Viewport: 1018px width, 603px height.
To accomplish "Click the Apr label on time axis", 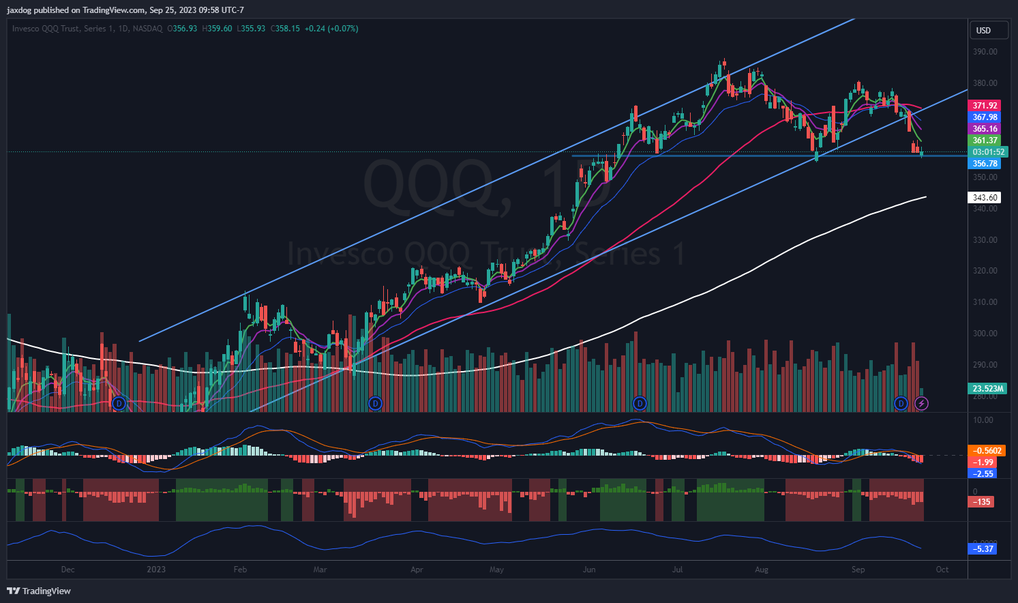I will (x=417, y=570).
